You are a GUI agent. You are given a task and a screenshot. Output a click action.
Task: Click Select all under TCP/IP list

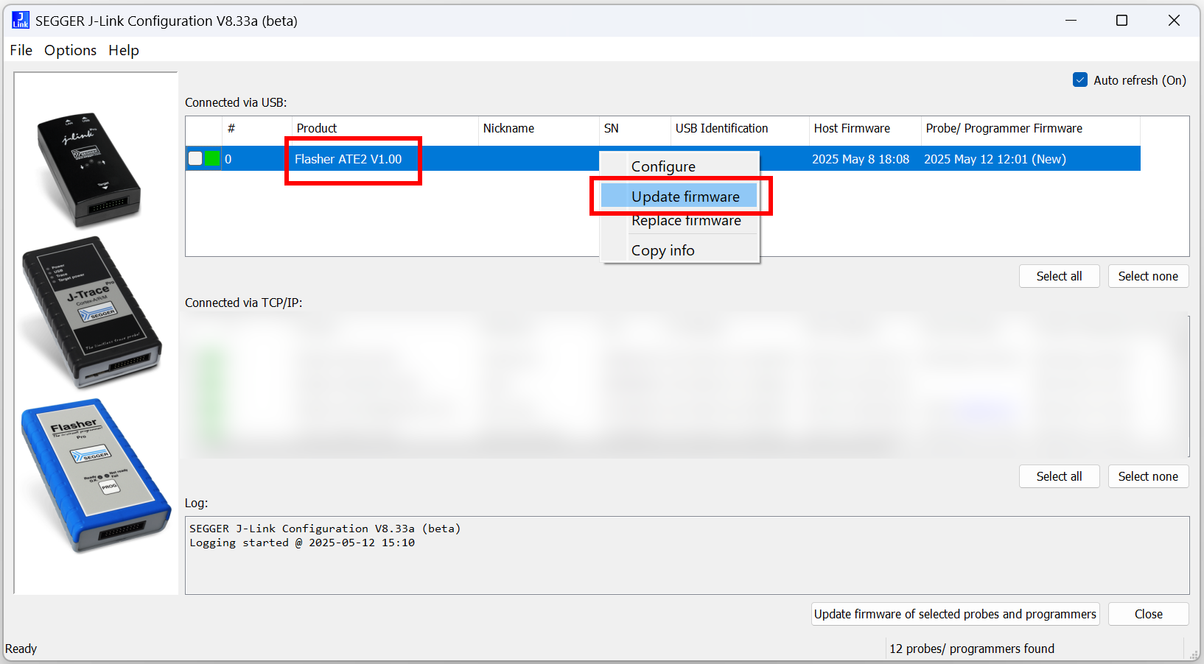coord(1059,476)
